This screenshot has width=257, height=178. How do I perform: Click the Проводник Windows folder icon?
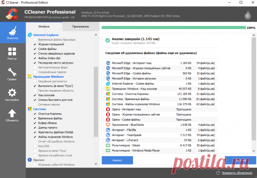(x=30, y=76)
